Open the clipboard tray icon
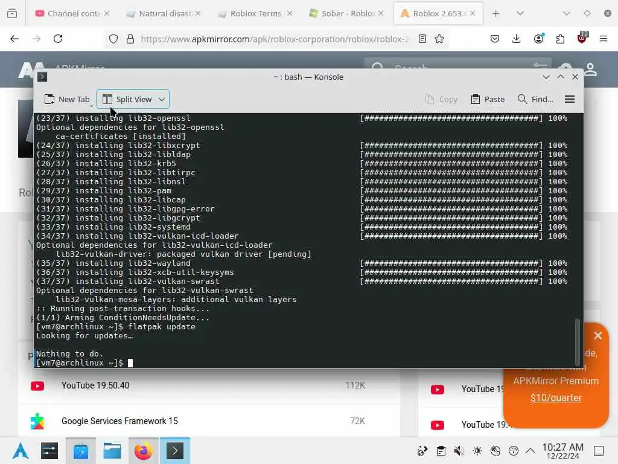 441,451
